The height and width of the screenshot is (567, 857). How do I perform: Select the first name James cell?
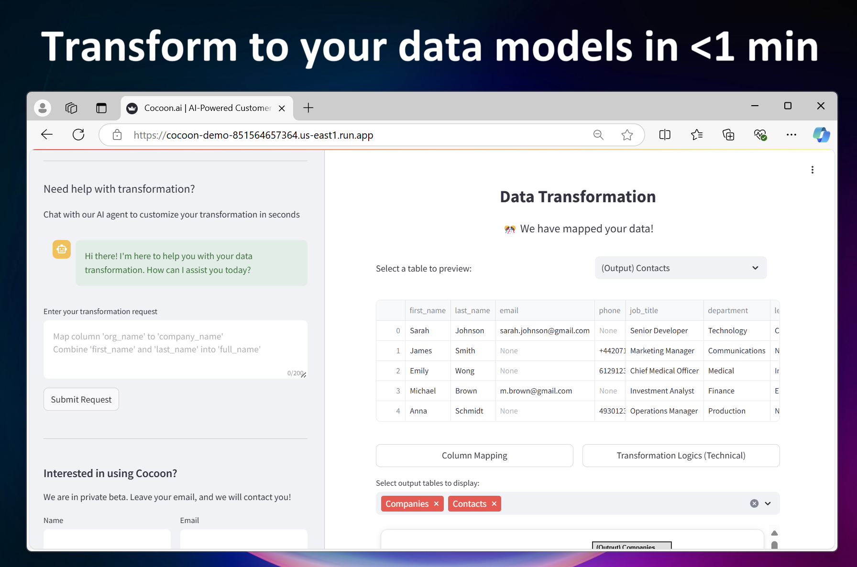click(428, 350)
